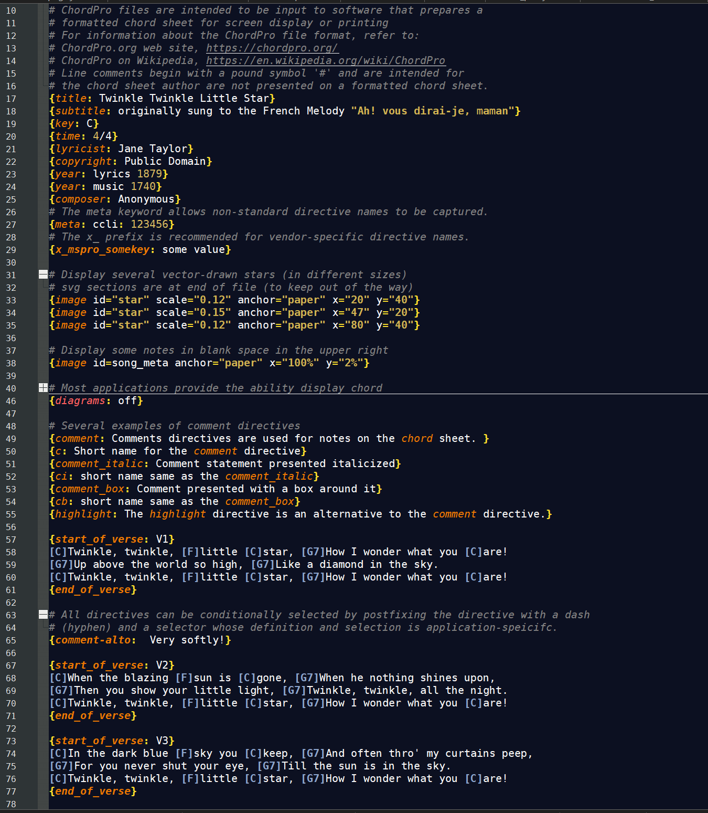The height and width of the screenshot is (813, 708).
Task: Click the comment 'Several examples of comment directives'
Action: pyautogui.click(x=181, y=426)
